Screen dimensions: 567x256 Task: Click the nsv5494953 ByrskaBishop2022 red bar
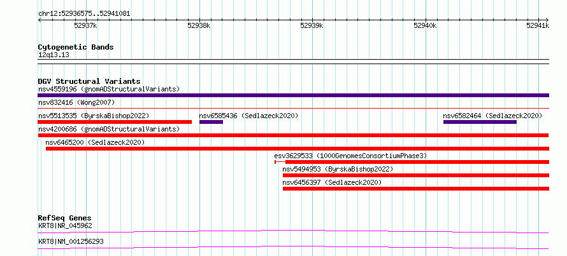click(416, 175)
